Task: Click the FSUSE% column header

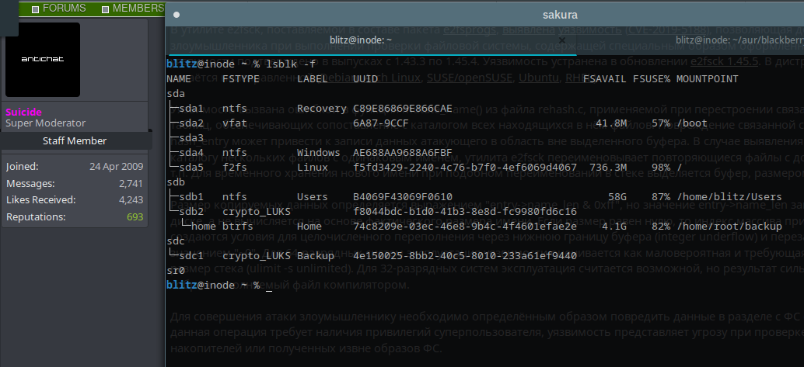Action: [x=652, y=79]
